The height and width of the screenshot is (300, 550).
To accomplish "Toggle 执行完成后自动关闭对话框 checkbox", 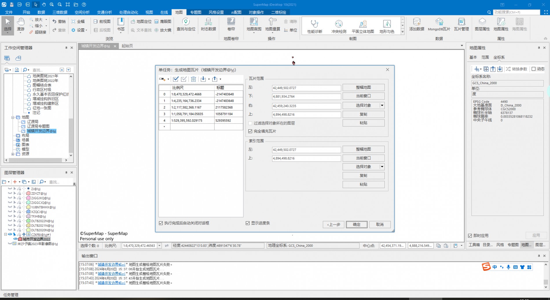I will point(161,223).
